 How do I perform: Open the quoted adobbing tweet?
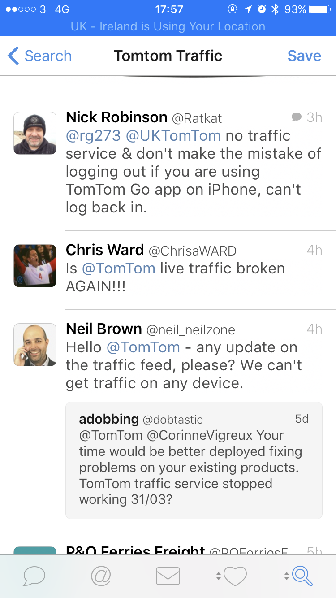tap(194, 460)
